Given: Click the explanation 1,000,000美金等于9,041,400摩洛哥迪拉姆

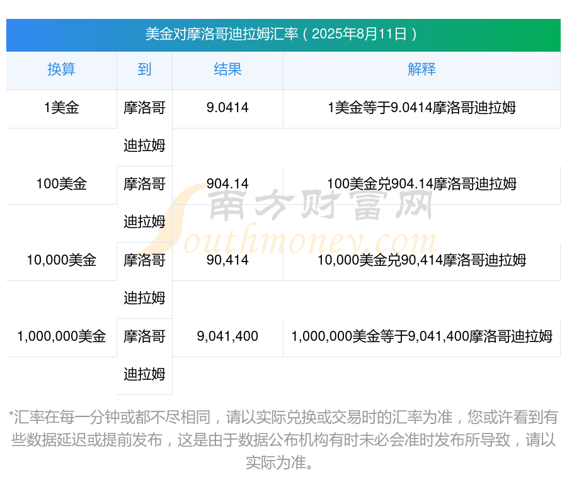Looking at the screenshot, I should [x=421, y=336].
